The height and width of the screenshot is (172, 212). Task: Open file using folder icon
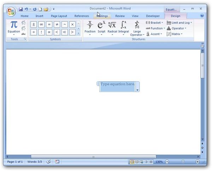point(46,9)
